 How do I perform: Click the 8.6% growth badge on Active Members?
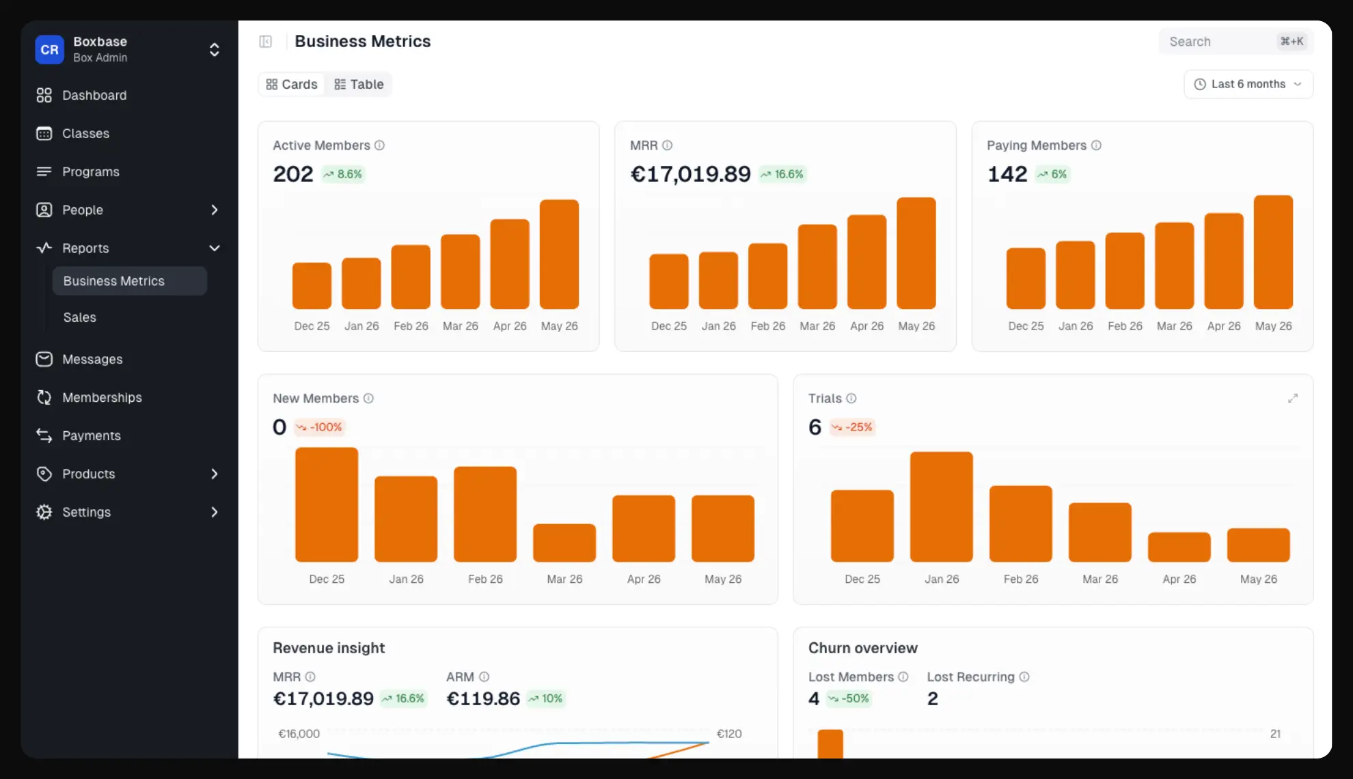(343, 174)
